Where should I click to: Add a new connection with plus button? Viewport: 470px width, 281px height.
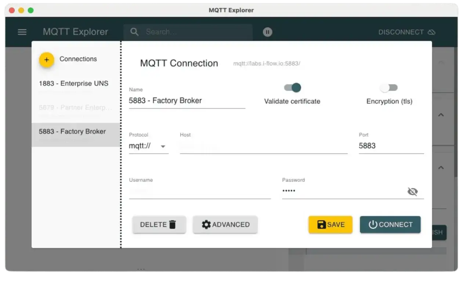[47, 59]
